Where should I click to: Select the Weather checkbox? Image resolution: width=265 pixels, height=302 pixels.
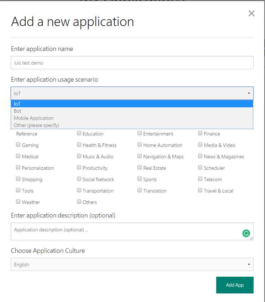[18, 201]
